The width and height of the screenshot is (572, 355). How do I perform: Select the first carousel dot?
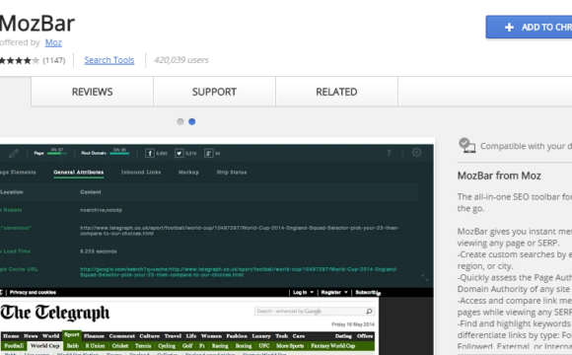pyautogui.click(x=180, y=122)
